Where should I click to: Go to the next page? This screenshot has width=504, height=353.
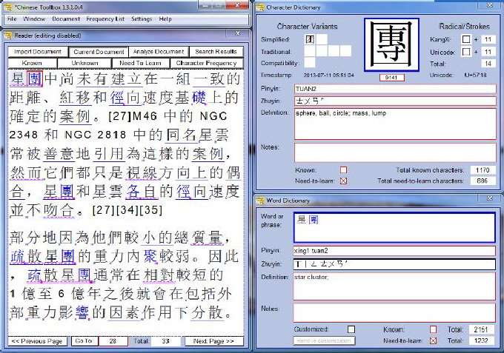tap(214, 341)
